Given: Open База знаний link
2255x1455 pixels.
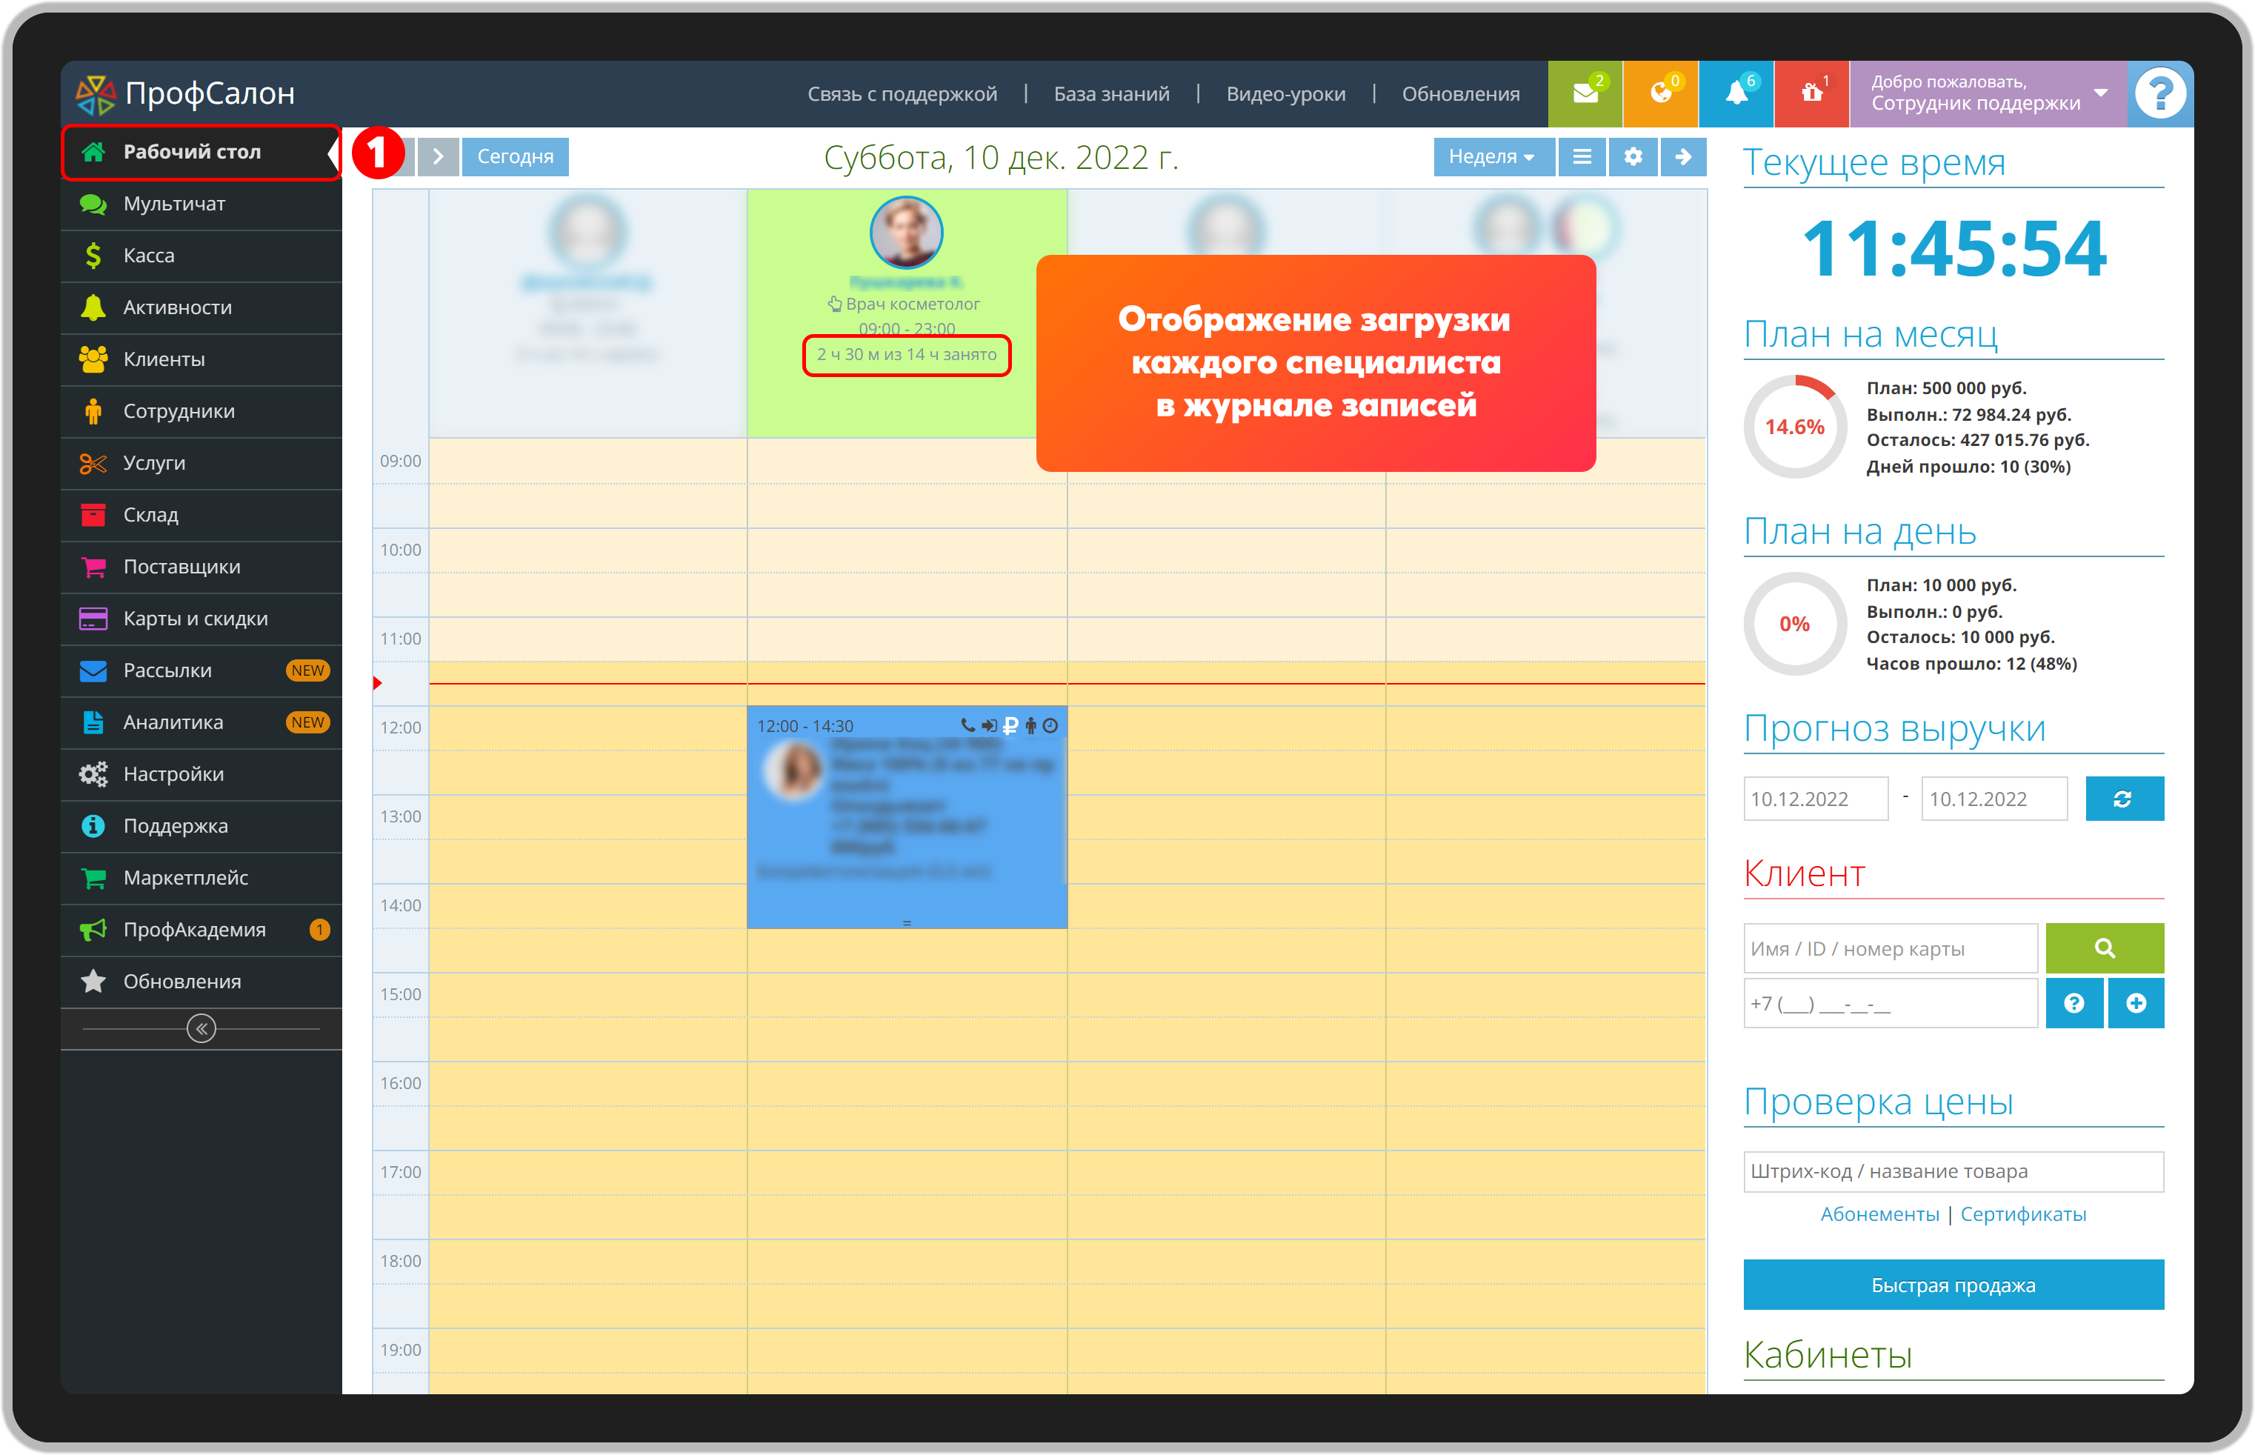Looking at the screenshot, I should (x=1112, y=93).
